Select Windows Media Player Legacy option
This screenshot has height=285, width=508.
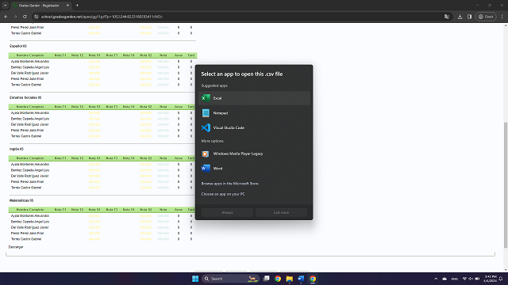pyautogui.click(x=254, y=154)
